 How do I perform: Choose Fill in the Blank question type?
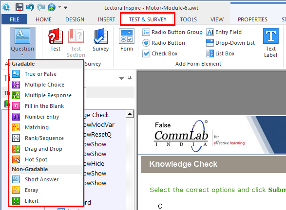point(46,106)
